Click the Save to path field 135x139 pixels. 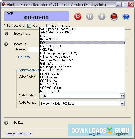tap(34, 49)
